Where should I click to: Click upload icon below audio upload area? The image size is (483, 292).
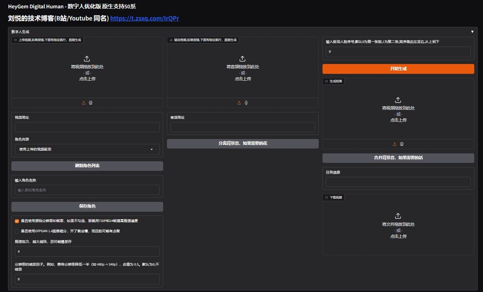pos(239,103)
